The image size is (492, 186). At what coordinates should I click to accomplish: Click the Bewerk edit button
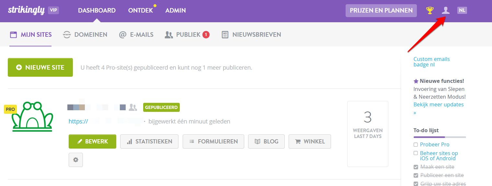pyautogui.click(x=92, y=142)
